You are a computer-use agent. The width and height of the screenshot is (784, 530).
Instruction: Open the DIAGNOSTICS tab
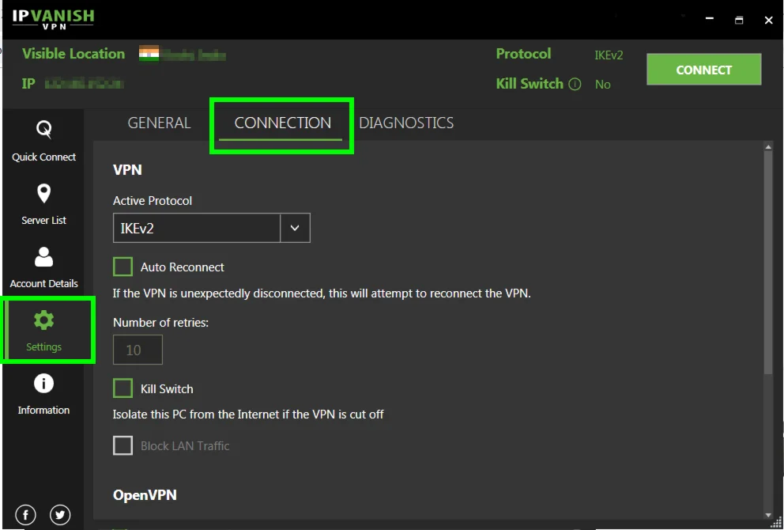pyautogui.click(x=406, y=123)
